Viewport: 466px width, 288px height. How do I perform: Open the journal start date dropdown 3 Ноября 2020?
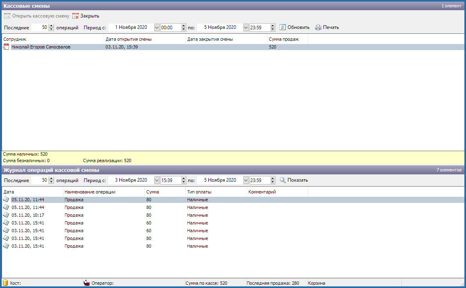coord(157,180)
